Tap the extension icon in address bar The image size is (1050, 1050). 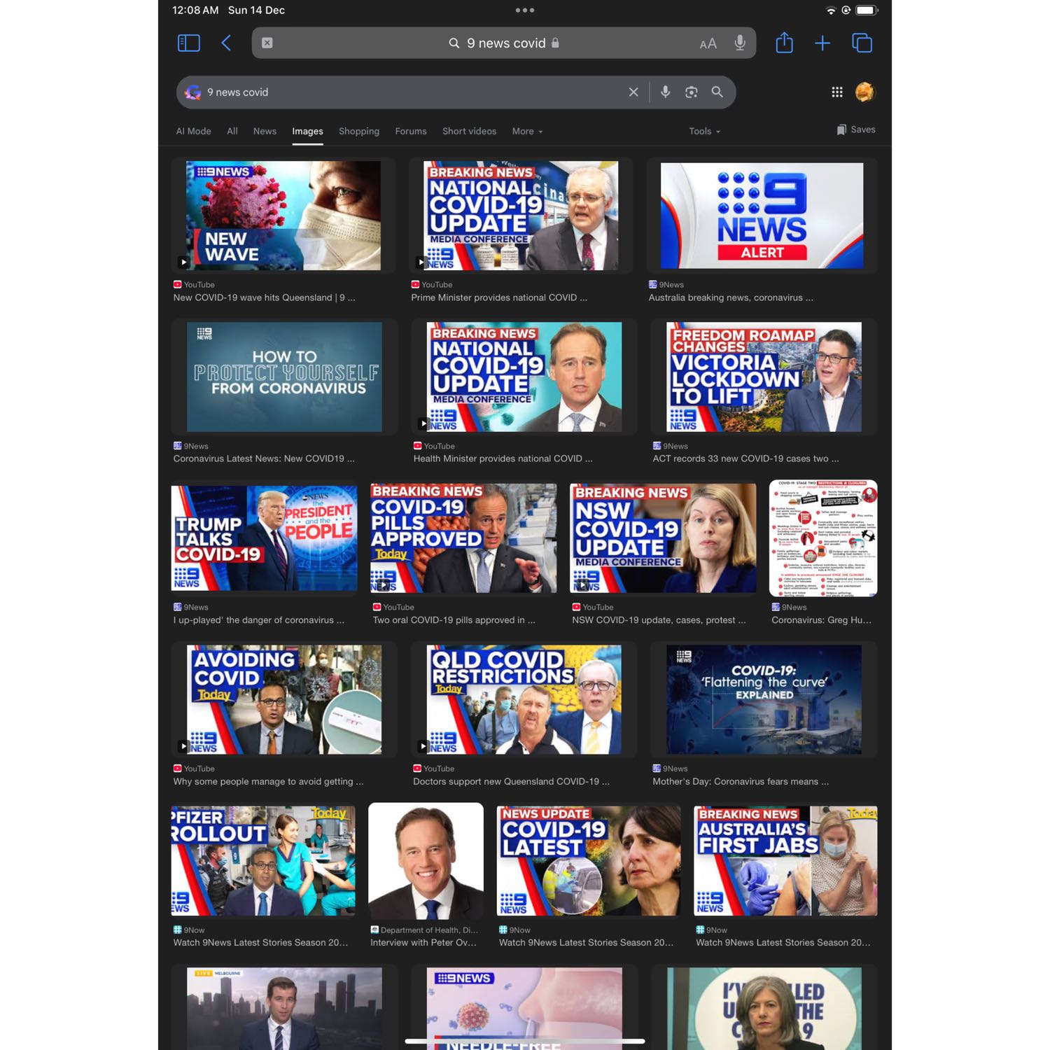(x=267, y=43)
